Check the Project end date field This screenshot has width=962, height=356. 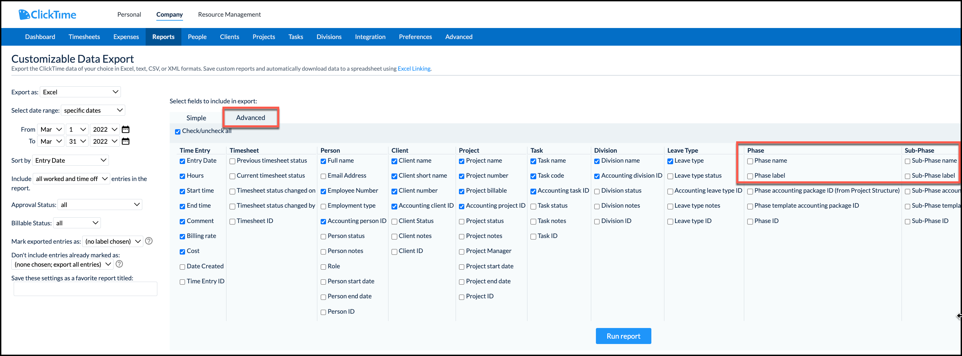[462, 282]
